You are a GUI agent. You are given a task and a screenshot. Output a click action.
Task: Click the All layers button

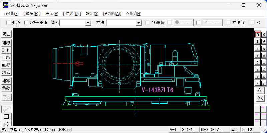pos(261,90)
